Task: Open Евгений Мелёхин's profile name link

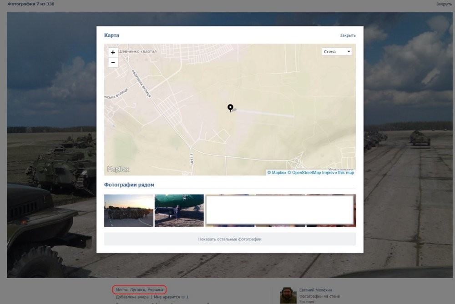Action: click(x=315, y=290)
